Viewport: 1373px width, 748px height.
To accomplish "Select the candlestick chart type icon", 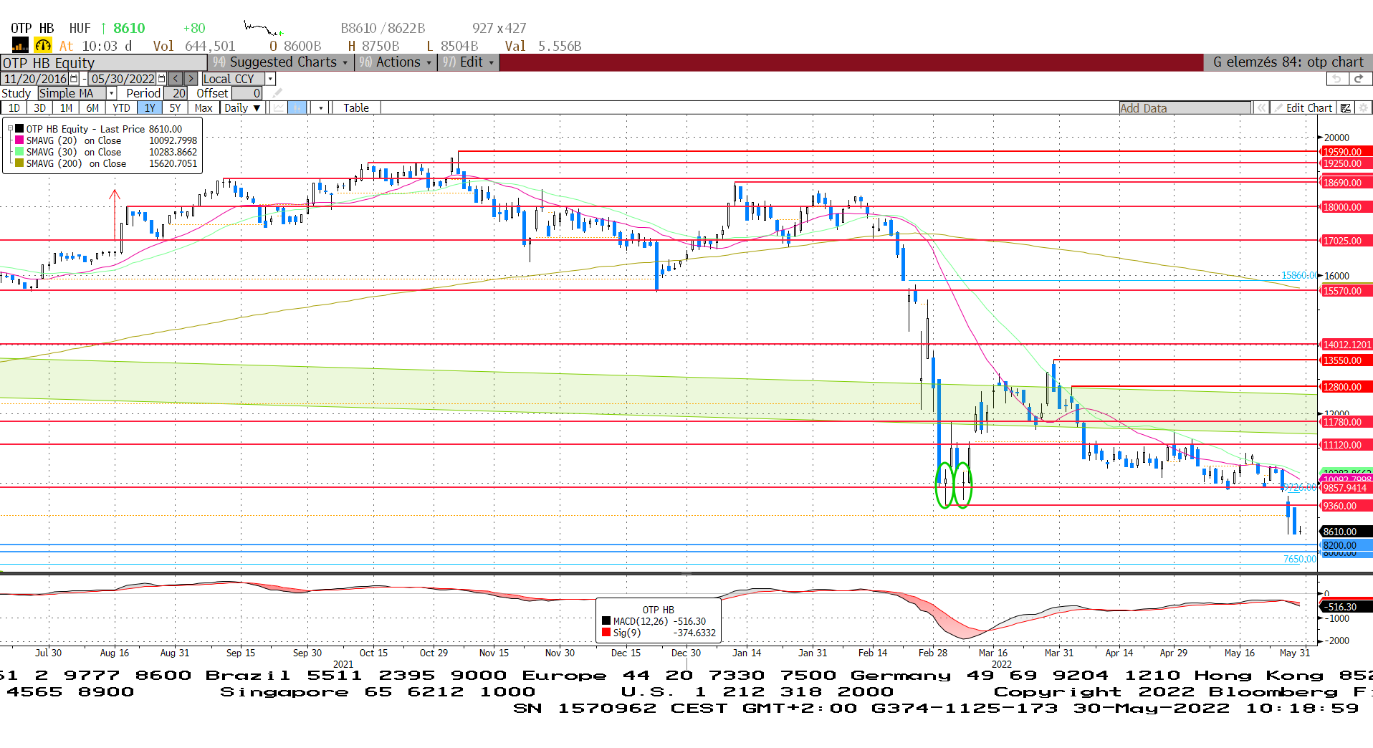I will pos(297,108).
